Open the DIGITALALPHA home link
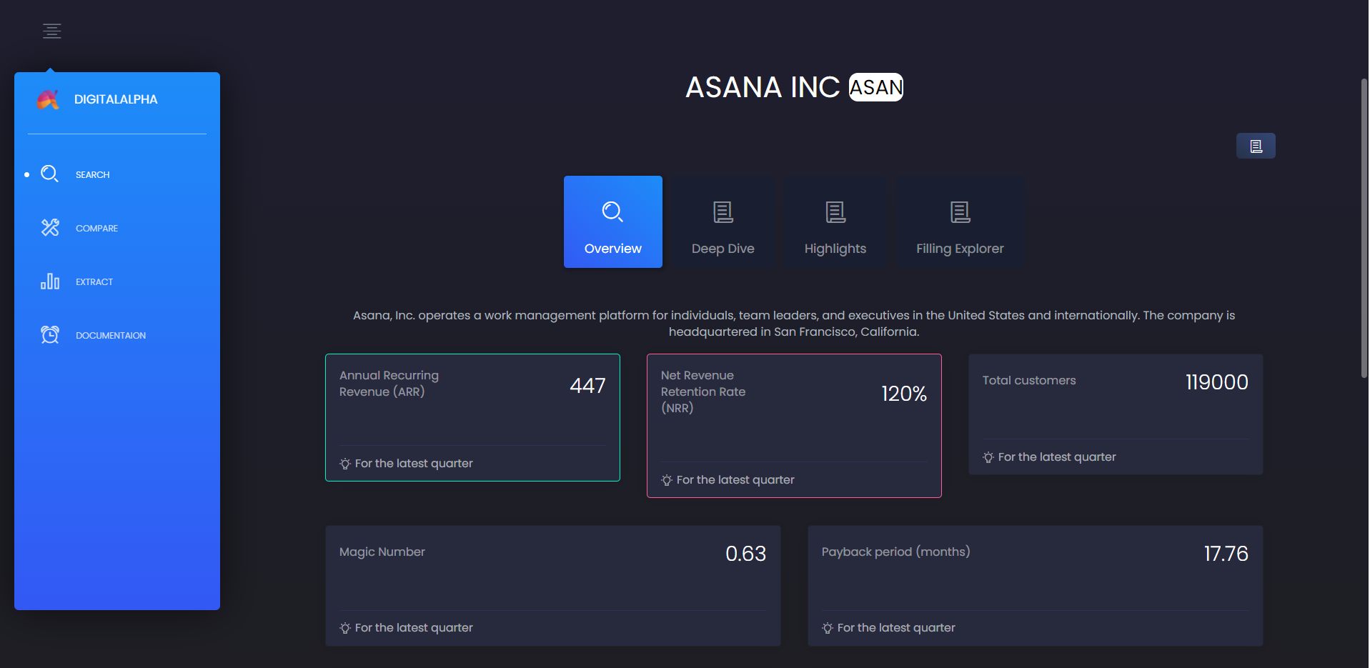The height and width of the screenshot is (668, 1370). click(116, 99)
